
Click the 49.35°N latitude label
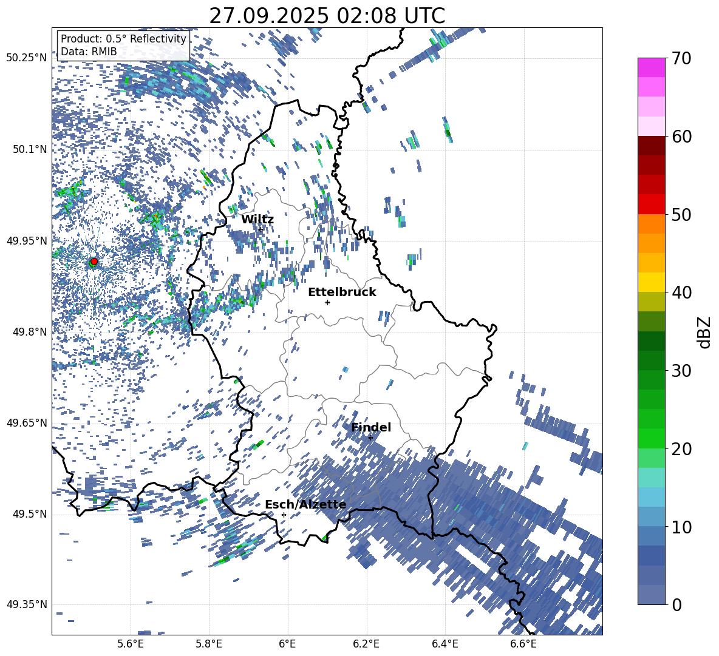[27, 604]
